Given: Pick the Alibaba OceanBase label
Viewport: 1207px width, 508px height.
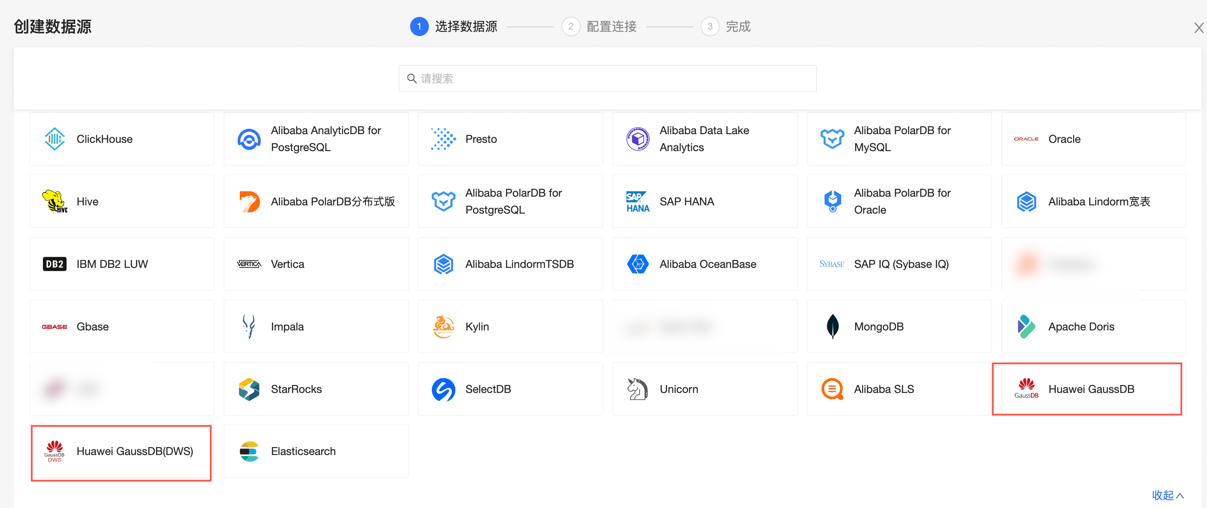Looking at the screenshot, I should click(x=707, y=264).
